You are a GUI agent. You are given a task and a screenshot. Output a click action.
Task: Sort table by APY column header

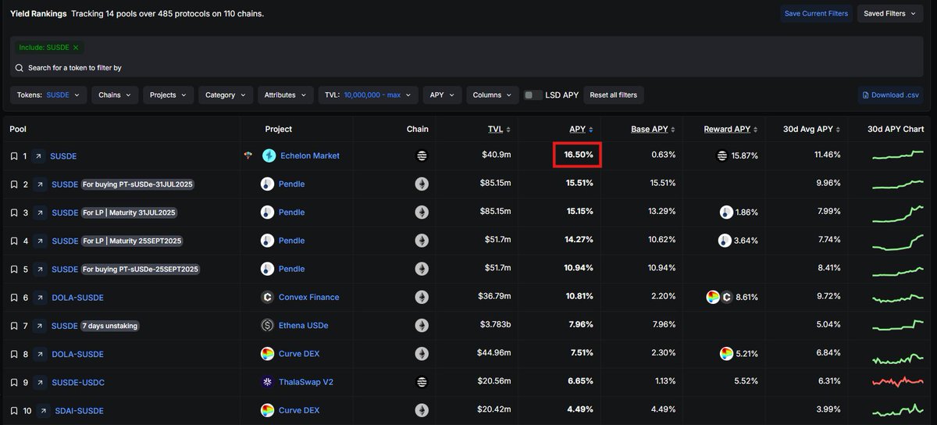tap(581, 129)
